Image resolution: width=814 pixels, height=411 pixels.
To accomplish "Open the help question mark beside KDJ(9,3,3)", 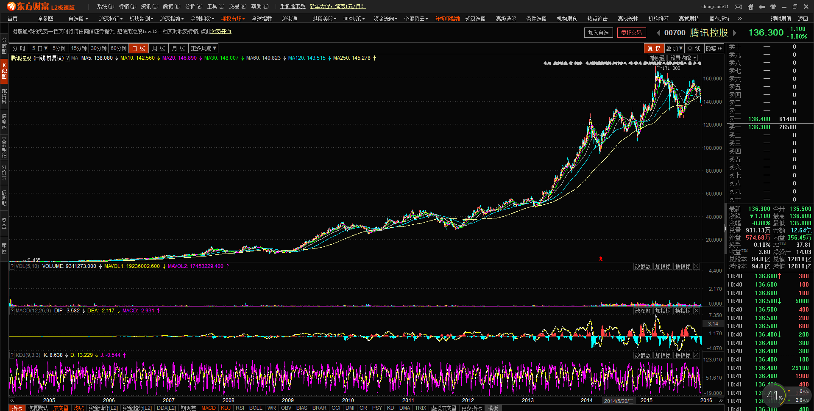I will point(12,355).
